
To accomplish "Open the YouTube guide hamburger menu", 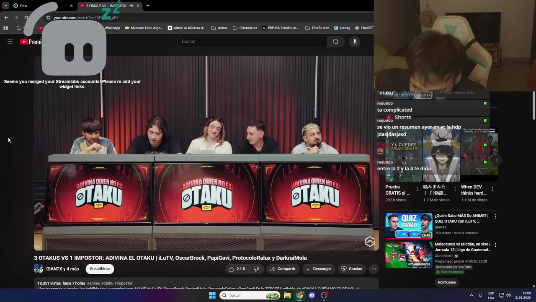I will [x=10, y=42].
